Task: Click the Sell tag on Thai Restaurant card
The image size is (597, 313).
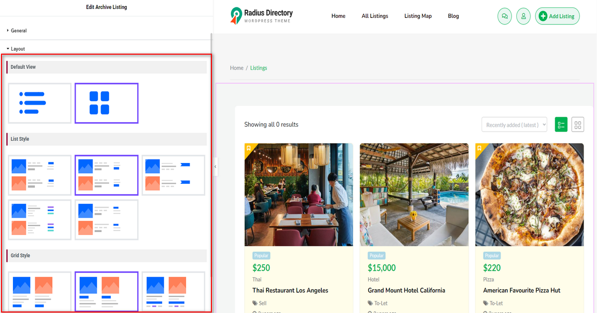Action: (x=260, y=303)
